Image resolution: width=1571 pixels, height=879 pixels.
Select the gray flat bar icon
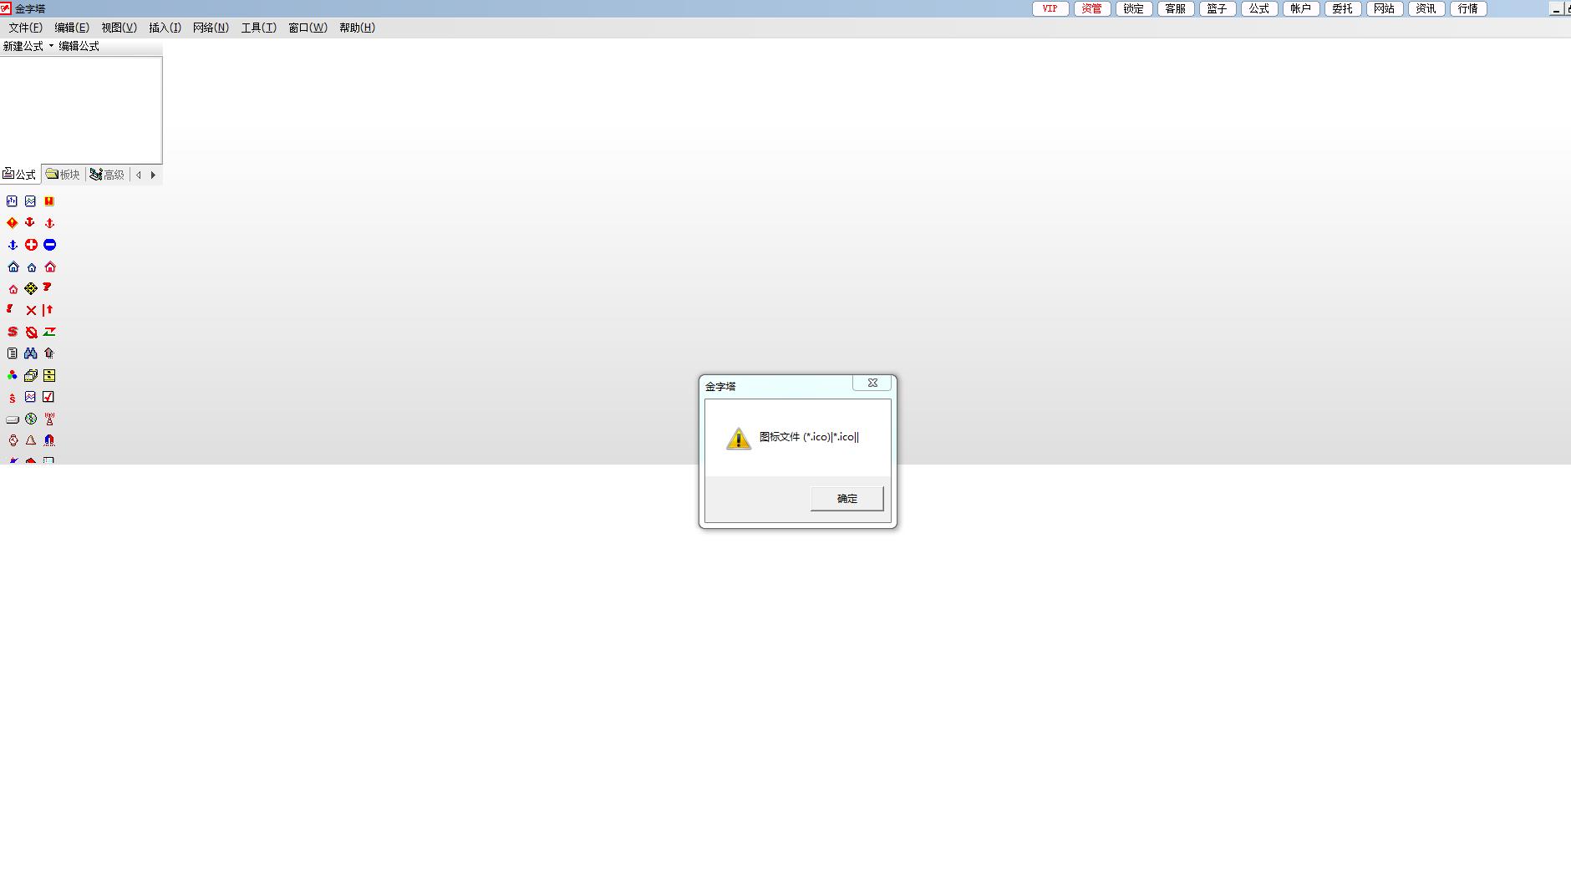[13, 419]
